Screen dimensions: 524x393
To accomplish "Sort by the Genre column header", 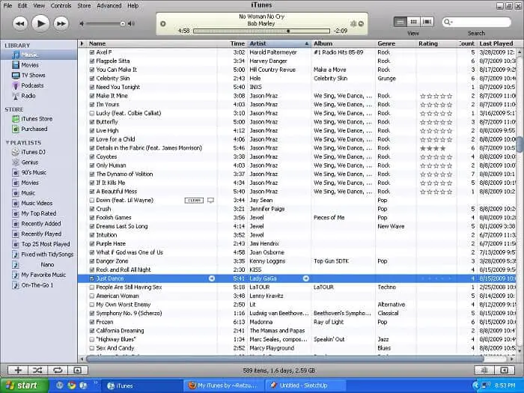I will click(396, 43).
